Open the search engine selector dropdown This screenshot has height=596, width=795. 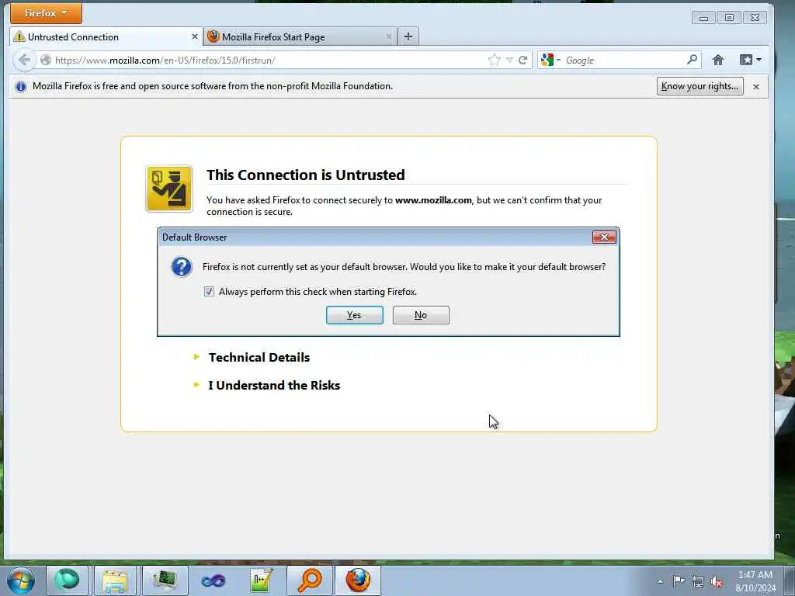coord(551,61)
